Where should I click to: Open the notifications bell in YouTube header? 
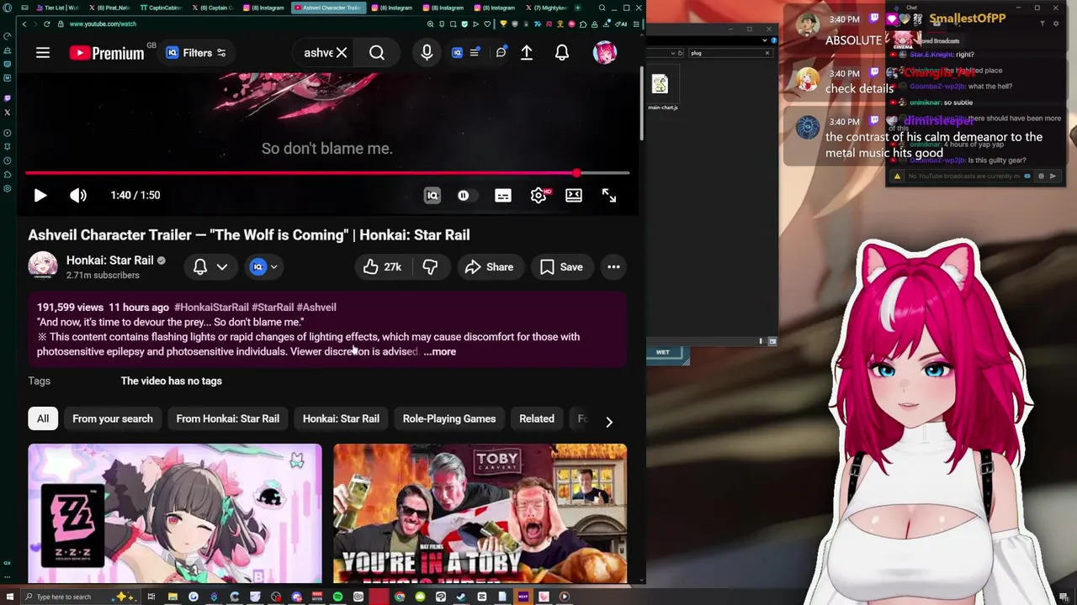pyautogui.click(x=562, y=53)
